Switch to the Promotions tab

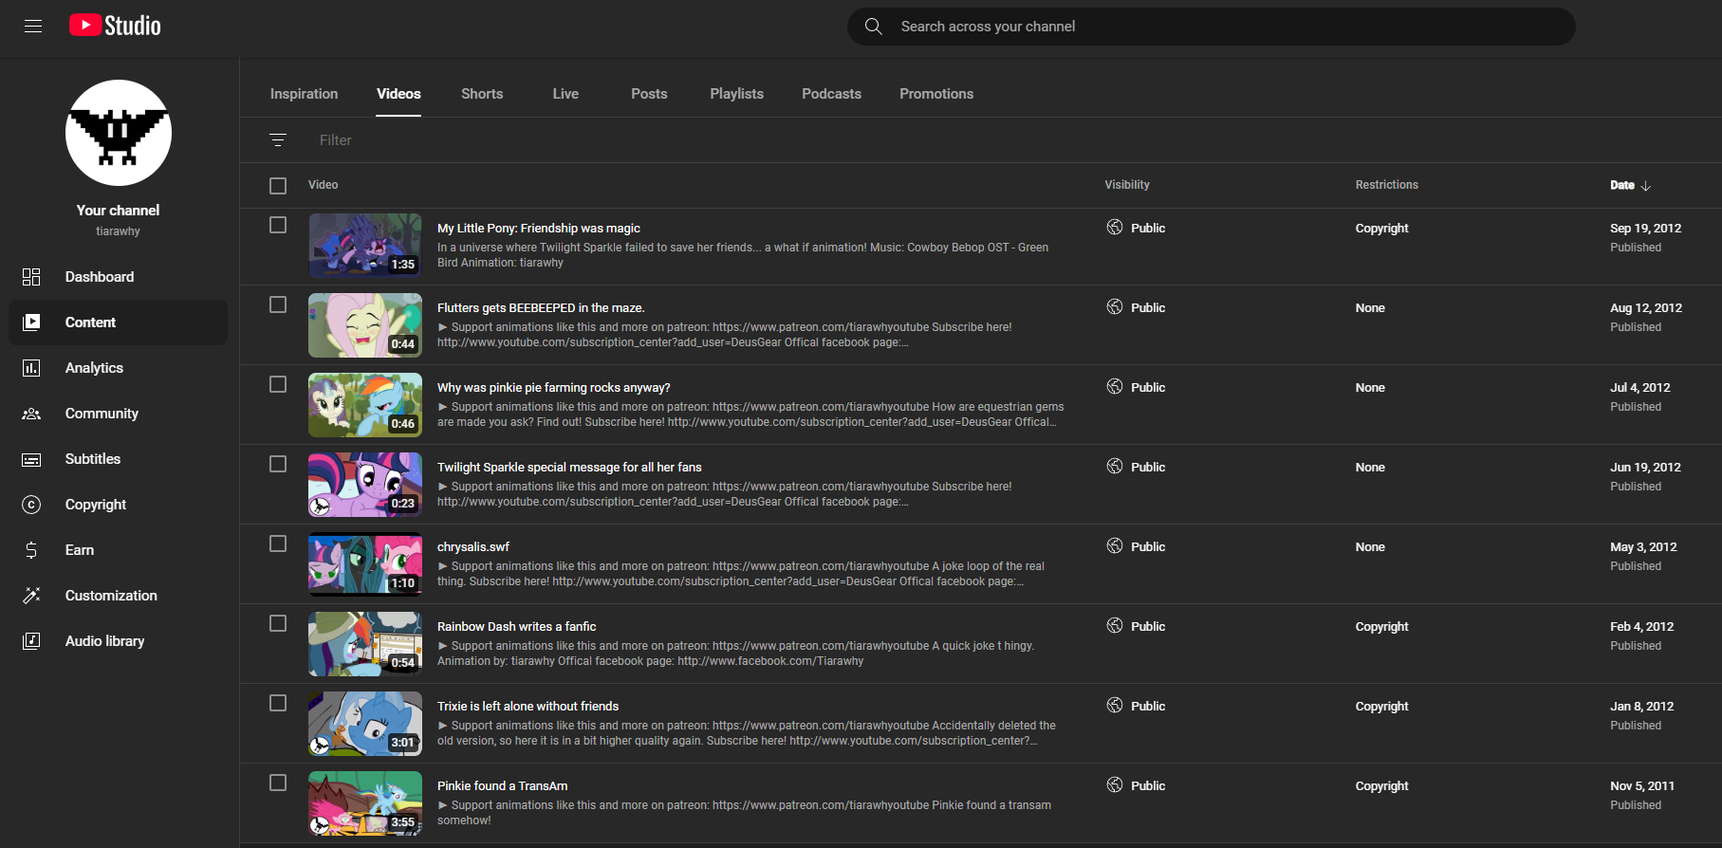coord(936,94)
